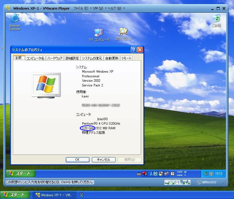Switch to the ハードウェア tab
The width and height of the screenshot is (234, 199).
tap(55, 58)
